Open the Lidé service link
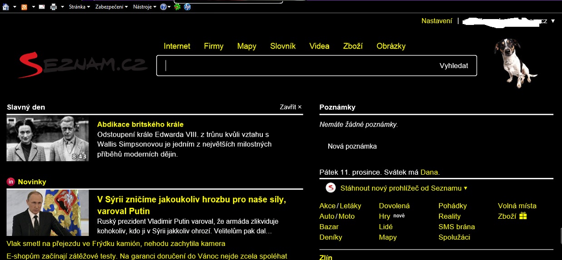Viewport: 562px width, 260px height. 386,227
